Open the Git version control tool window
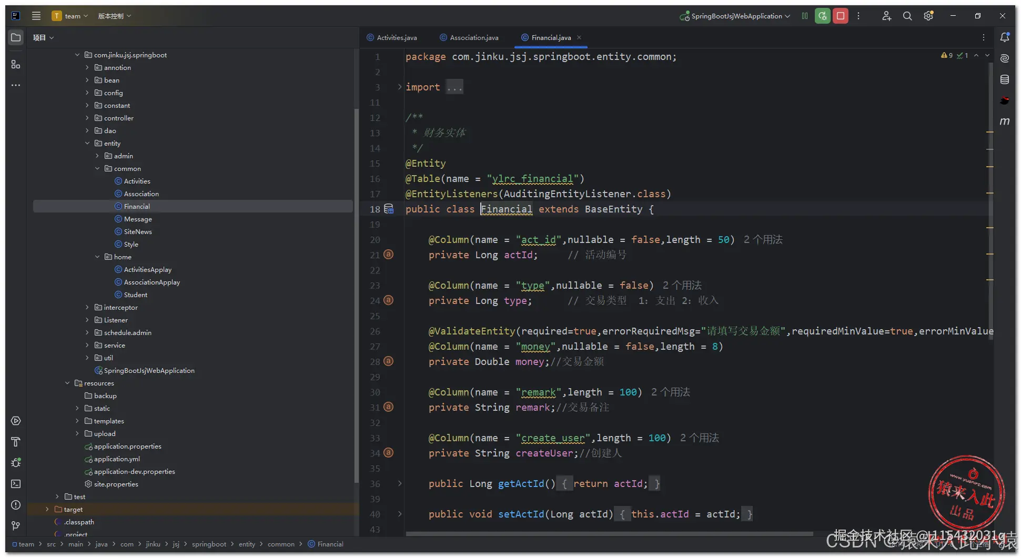 pyautogui.click(x=16, y=526)
